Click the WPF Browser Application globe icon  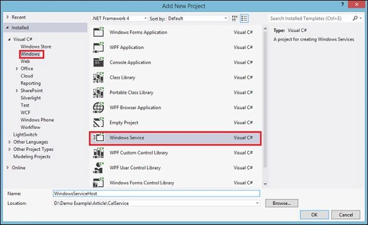(99, 107)
